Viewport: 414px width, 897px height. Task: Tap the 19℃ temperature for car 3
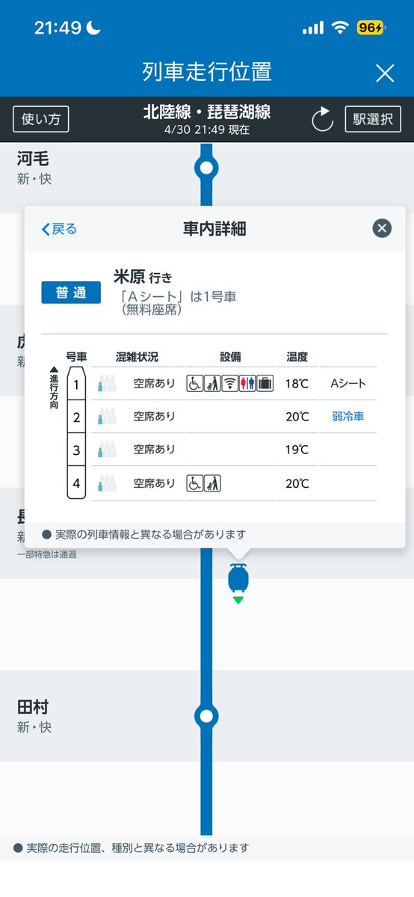click(x=297, y=450)
